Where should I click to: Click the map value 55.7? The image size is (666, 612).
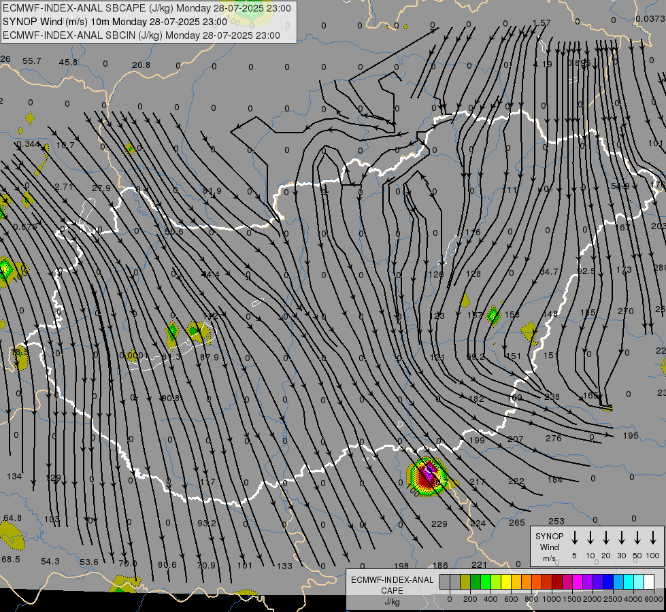tap(32, 61)
